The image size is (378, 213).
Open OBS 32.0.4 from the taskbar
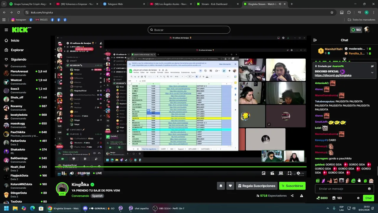pos(169,208)
